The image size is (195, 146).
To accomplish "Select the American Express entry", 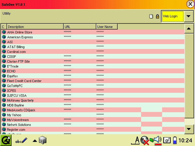I will [x=93, y=37].
